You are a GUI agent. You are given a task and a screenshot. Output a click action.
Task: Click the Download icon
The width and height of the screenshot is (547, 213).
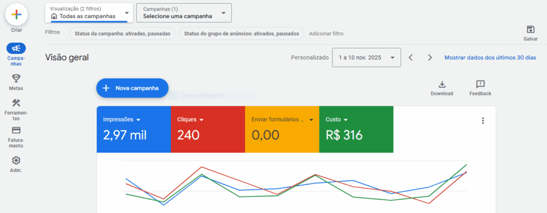point(442,84)
